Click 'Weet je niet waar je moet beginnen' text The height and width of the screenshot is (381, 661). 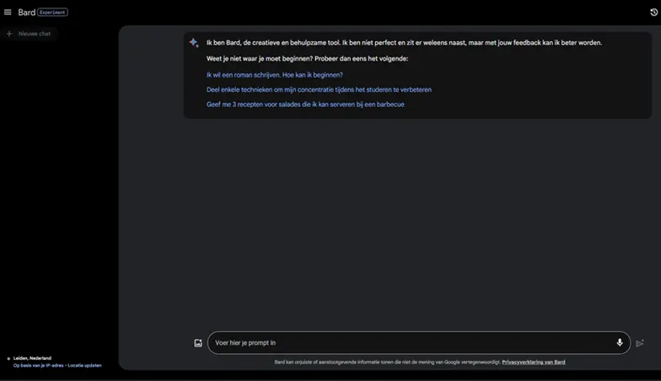point(307,59)
